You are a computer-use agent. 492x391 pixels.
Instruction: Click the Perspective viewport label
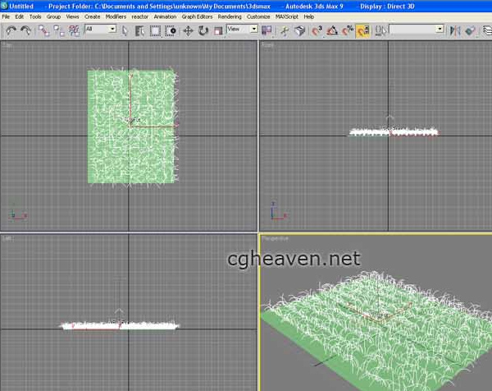[x=276, y=238]
